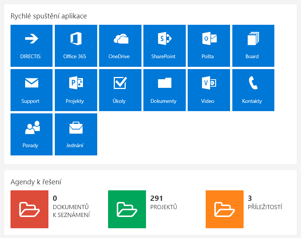
Task: Open the Úkoly checkbox tile
Action: [x=120, y=90]
